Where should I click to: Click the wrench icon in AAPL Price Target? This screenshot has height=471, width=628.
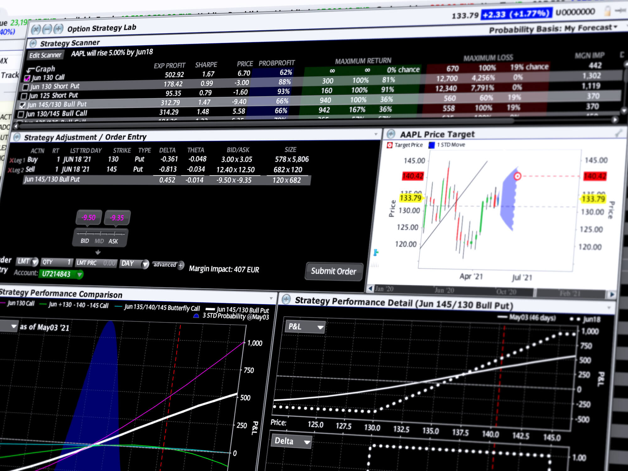tap(618, 133)
